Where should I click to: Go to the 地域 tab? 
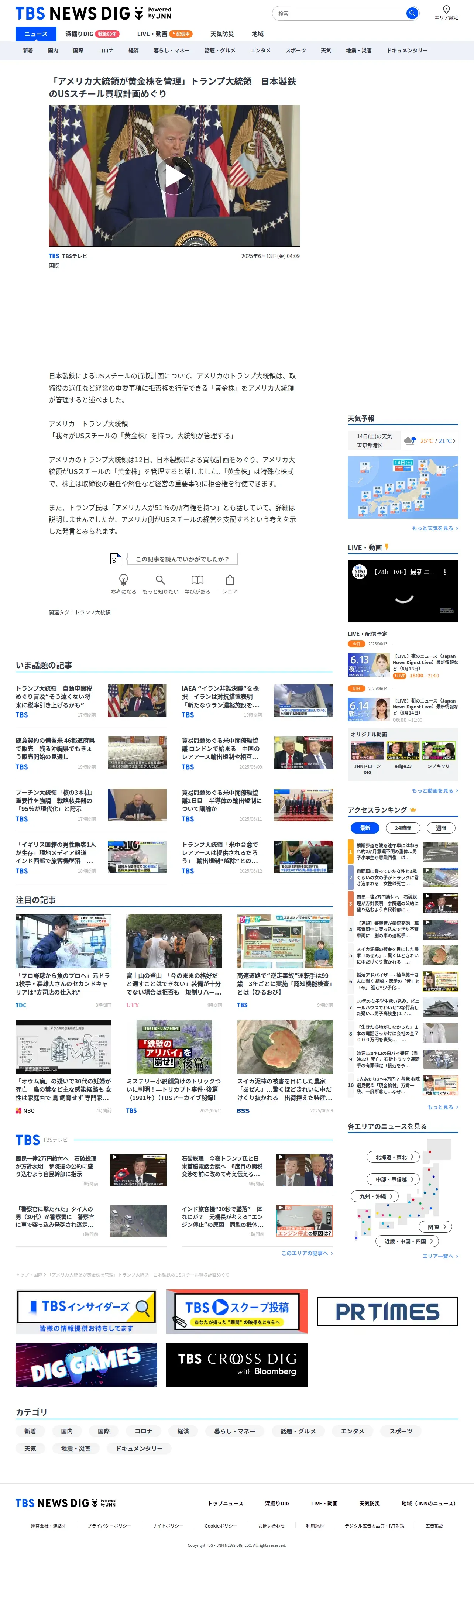coord(257,34)
